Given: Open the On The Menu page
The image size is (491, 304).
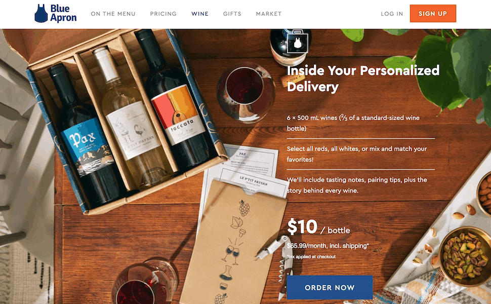Looking at the screenshot, I should [x=113, y=14].
